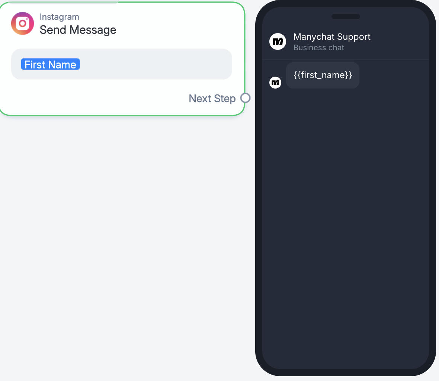The image size is (439, 381).
Task: Select the Send Message node's green border
Action: [244, 56]
